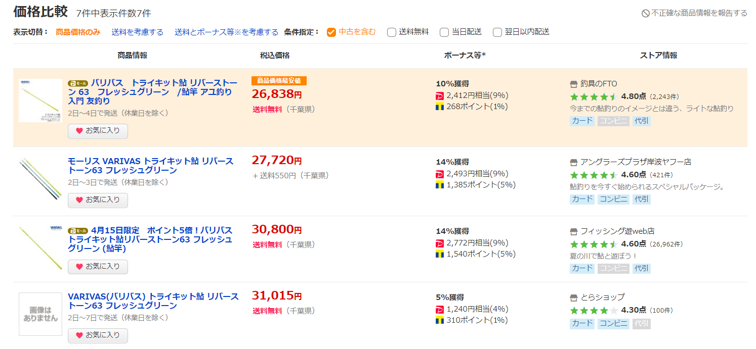Click the report inaccurate product info icon

click(x=646, y=13)
